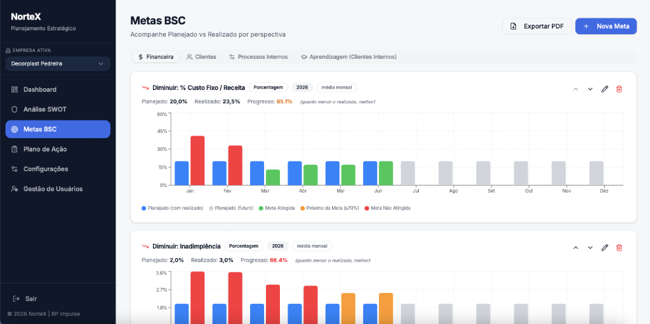Screen dimensions: 650x324
Task: Delete the Custo Fixo / Receita goal
Action: 620,89
